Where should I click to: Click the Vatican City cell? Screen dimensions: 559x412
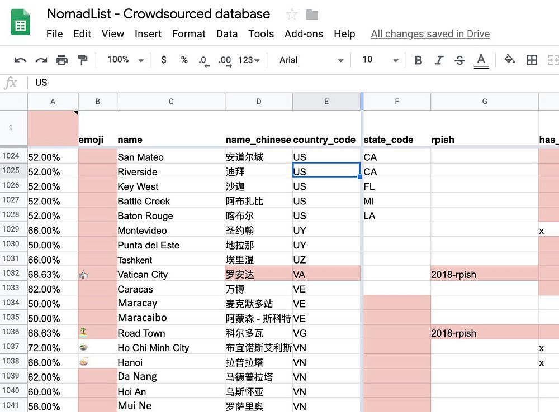click(171, 274)
